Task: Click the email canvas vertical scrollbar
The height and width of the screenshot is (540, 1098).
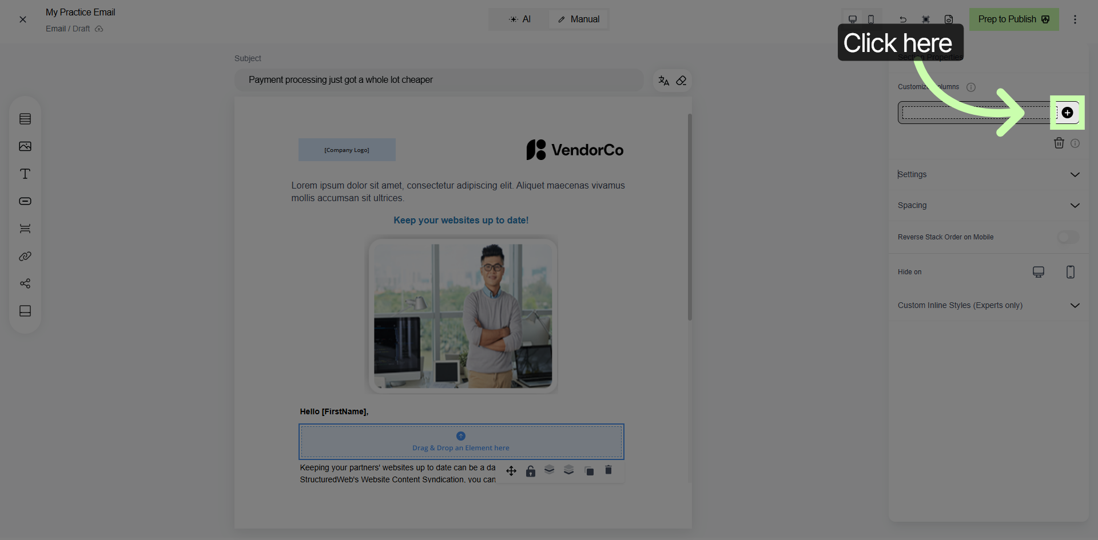Action: coord(690,217)
